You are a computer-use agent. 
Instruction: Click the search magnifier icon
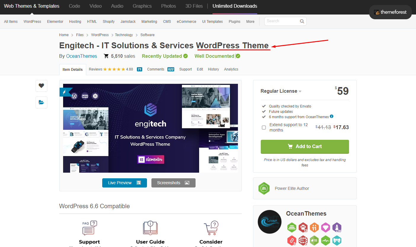coord(302,21)
